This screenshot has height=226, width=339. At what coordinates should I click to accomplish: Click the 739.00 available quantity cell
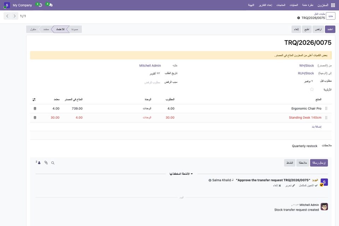77,109
